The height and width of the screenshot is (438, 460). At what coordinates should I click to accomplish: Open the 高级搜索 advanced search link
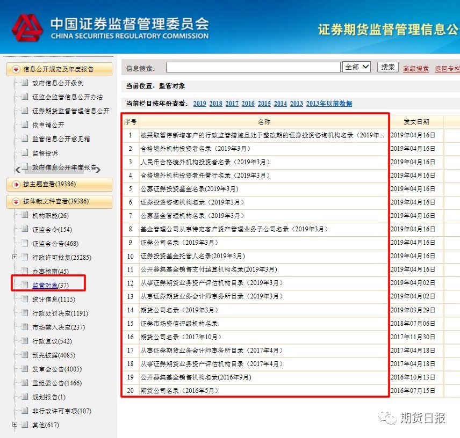point(416,69)
